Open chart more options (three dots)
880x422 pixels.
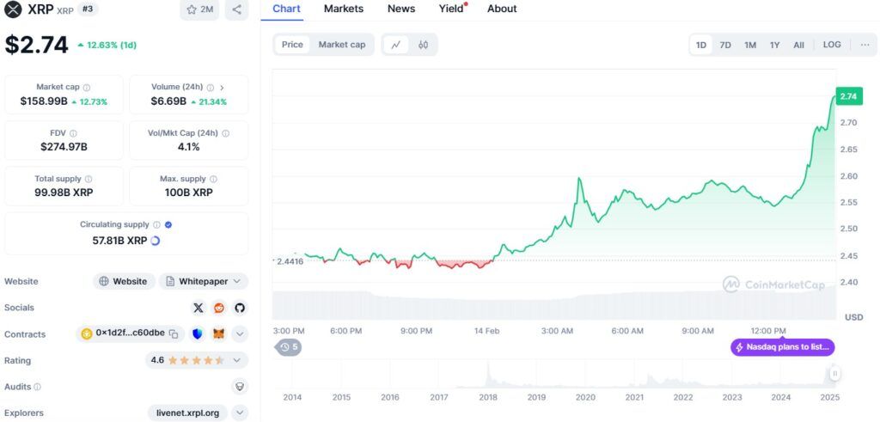click(865, 45)
